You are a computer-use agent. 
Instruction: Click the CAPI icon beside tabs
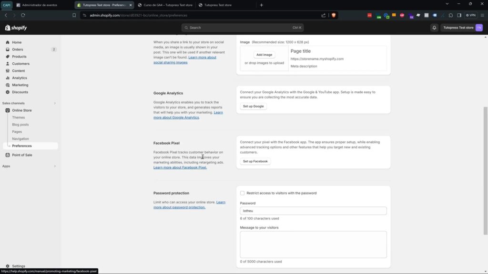pos(7,5)
